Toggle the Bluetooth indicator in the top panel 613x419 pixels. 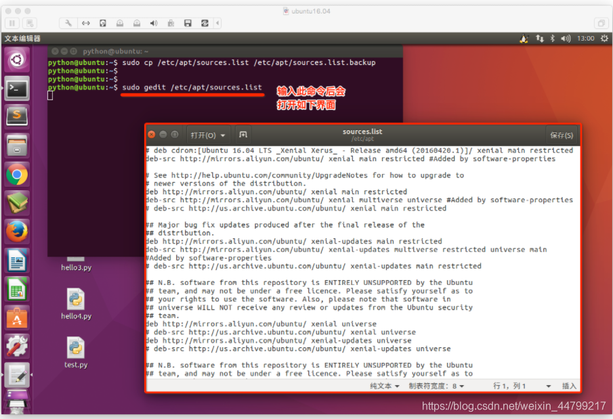(x=552, y=39)
